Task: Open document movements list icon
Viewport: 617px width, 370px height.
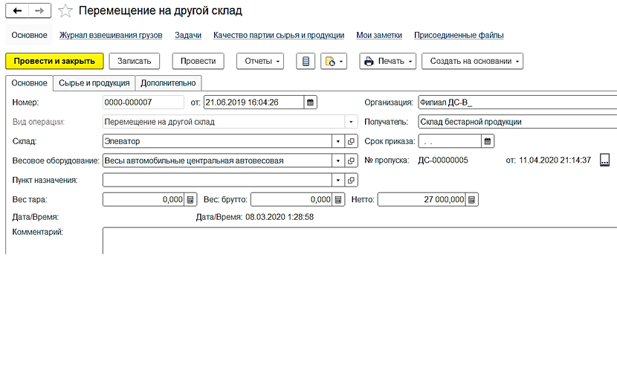Action: (x=306, y=62)
